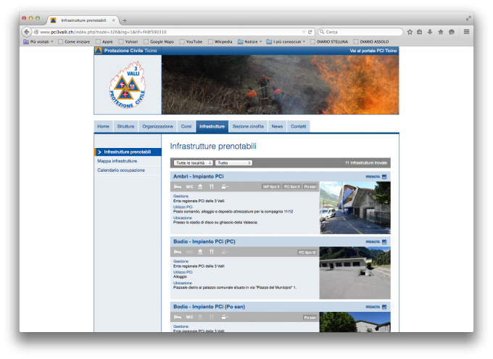The width and height of the screenshot is (493, 359).
Task: Open the Ambrì stadium photo thumbnail
Action: point(355,207)
